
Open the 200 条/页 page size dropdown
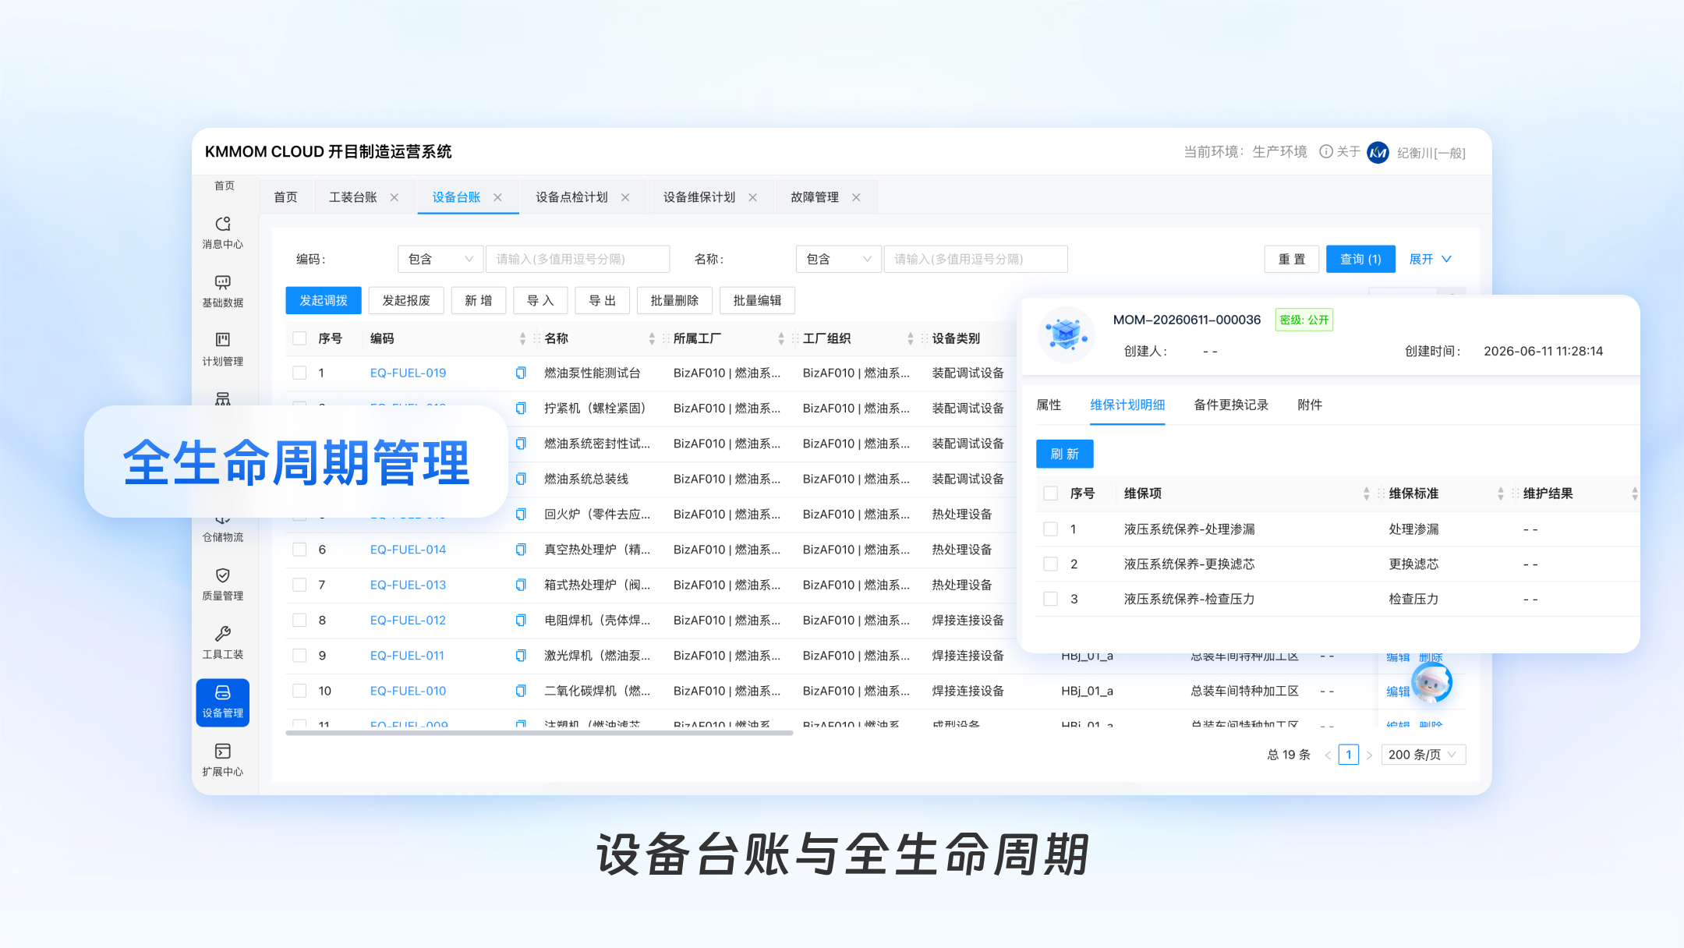point(1424,755)
